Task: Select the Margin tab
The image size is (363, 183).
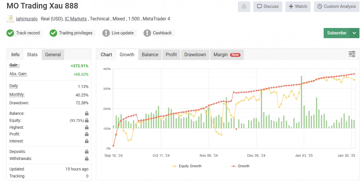Action: (227, 54)
